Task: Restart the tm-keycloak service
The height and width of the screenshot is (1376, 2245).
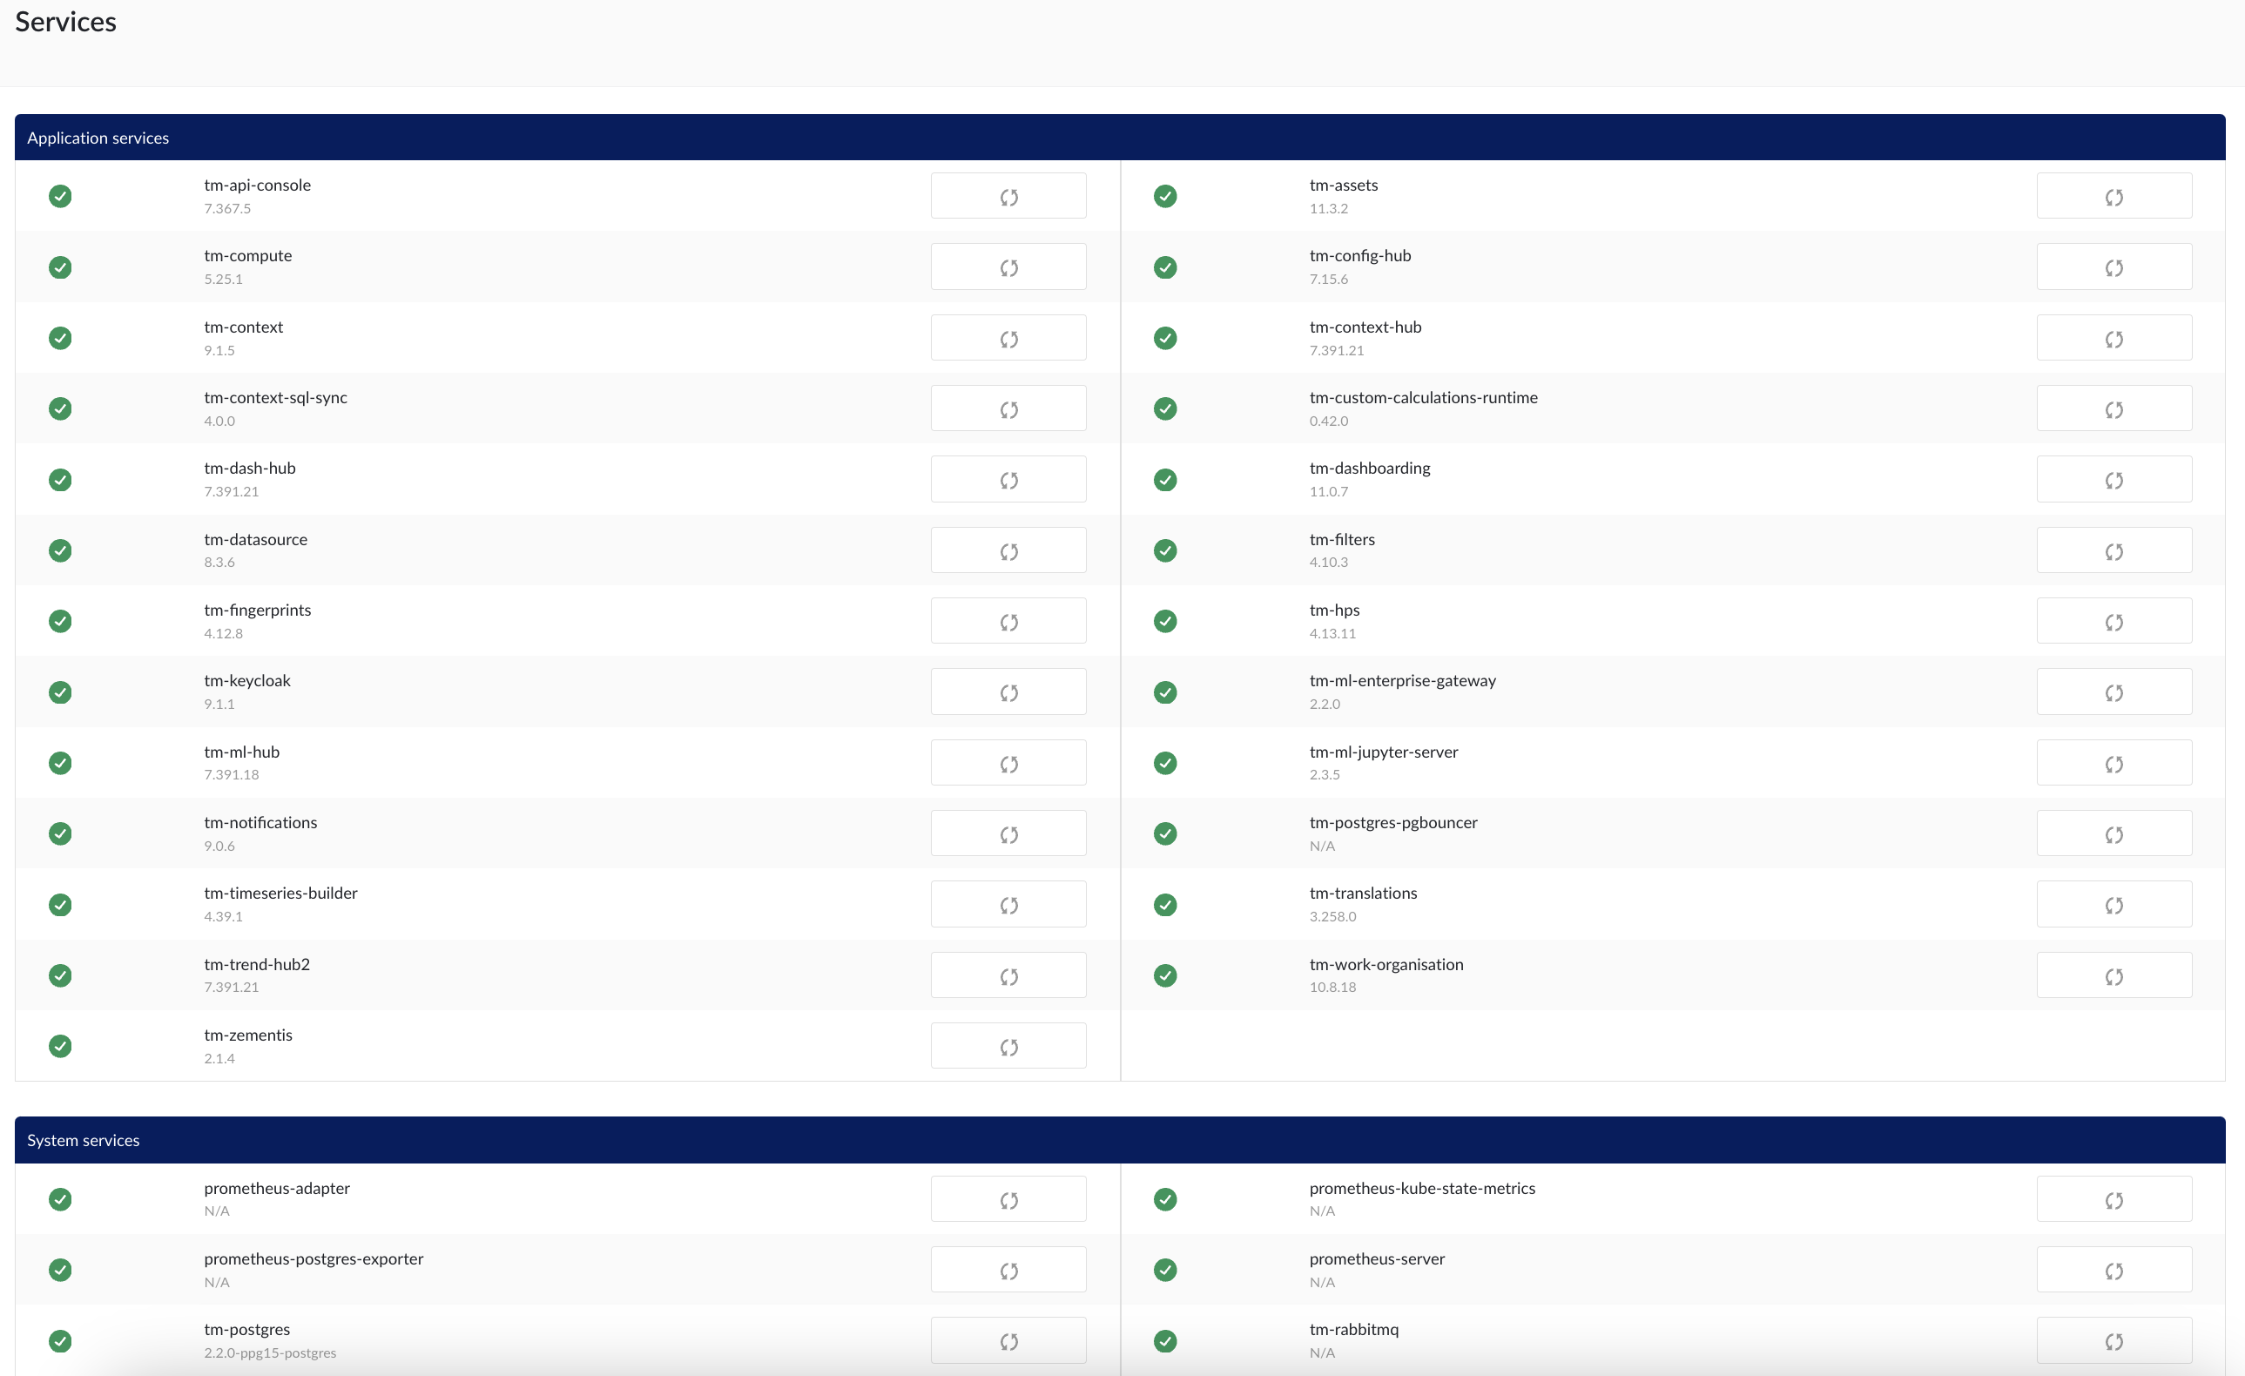Action: (x=1008, y=691)
